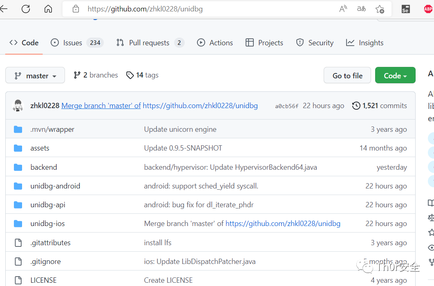Click the site lock icon in address bar
434x286 pixels.
(x=76, y=9)
